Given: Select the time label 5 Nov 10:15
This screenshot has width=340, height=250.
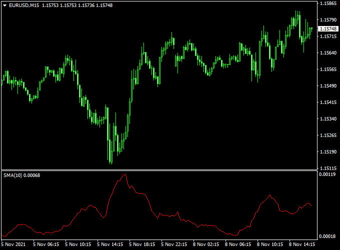Looking at the screenshot, I should coord(78,244).
